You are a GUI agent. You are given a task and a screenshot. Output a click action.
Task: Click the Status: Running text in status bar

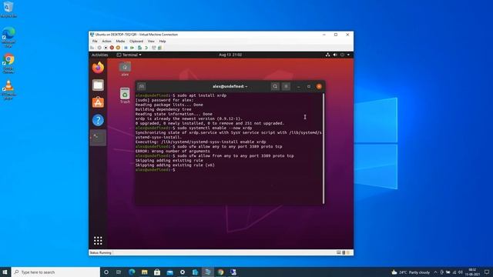tap(100, 252)
